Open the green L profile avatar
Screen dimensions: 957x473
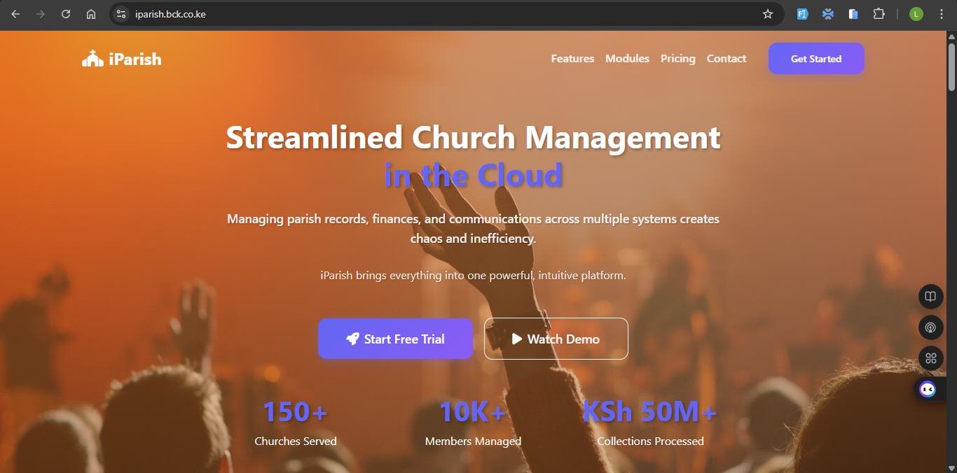tap(916, 14)
